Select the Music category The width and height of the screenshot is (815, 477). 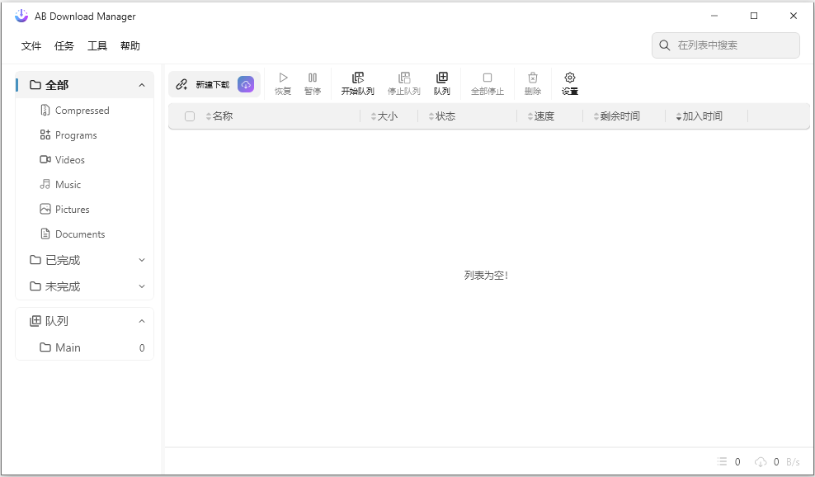84,185
